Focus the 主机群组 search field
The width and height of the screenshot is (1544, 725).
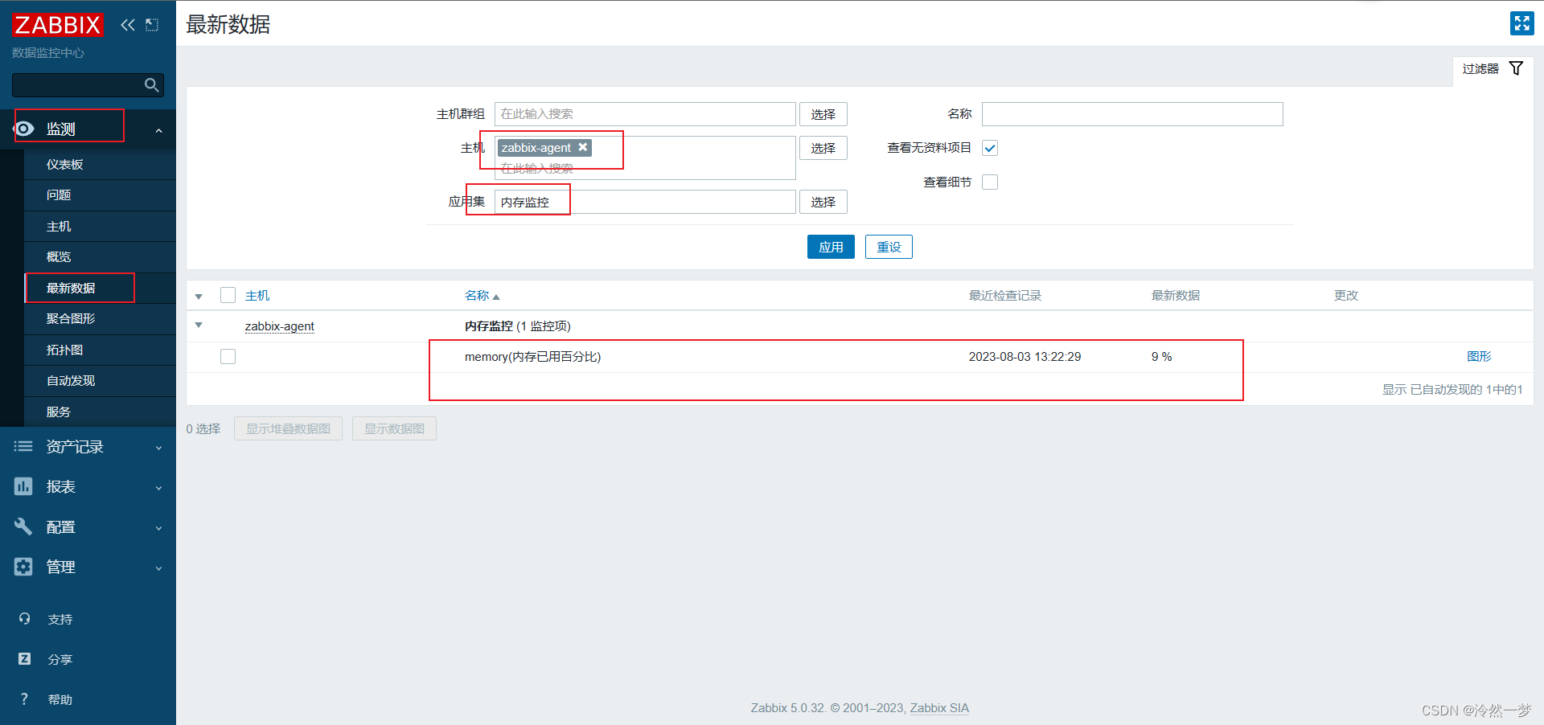[645, 114]
